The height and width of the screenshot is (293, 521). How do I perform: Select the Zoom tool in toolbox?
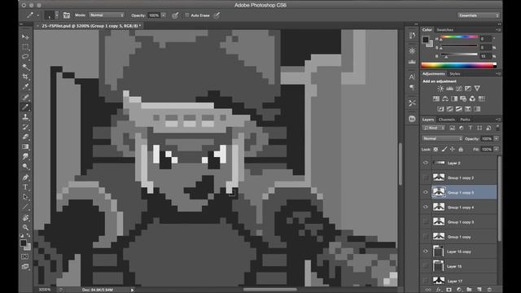(x=25, y=228)
